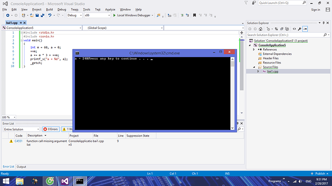Screen dimensions: 332x186
Task: Click the editor split window handle
Action: pos(242,33)
